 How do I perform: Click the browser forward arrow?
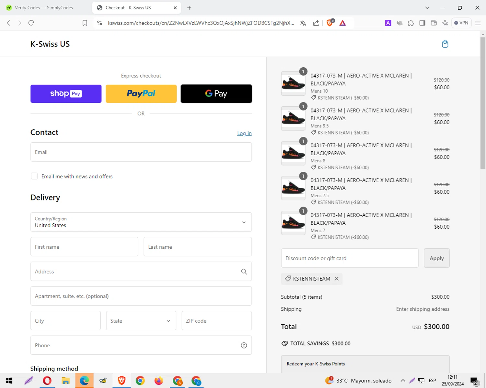click(20, 23)
